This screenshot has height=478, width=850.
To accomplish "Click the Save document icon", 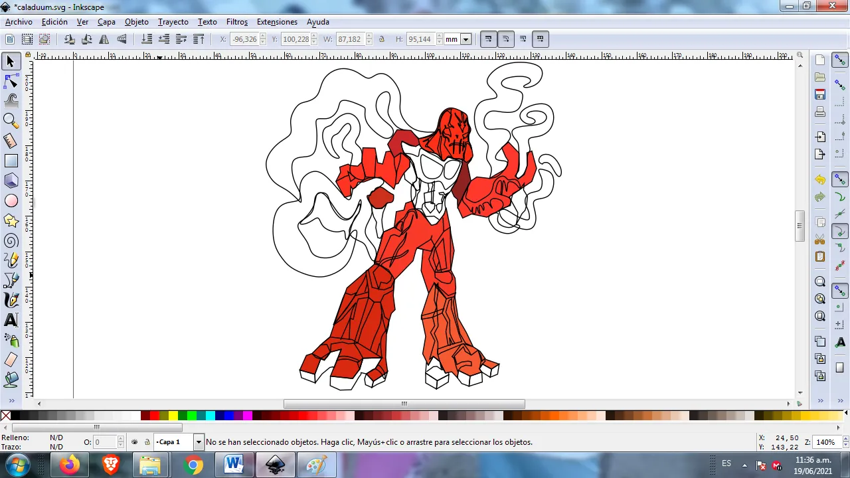I will (820, 94).
